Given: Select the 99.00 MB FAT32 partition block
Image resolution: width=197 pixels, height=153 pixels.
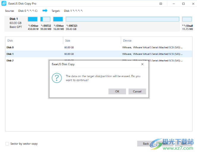Looking at the screenshot, I should pos(45,19).
